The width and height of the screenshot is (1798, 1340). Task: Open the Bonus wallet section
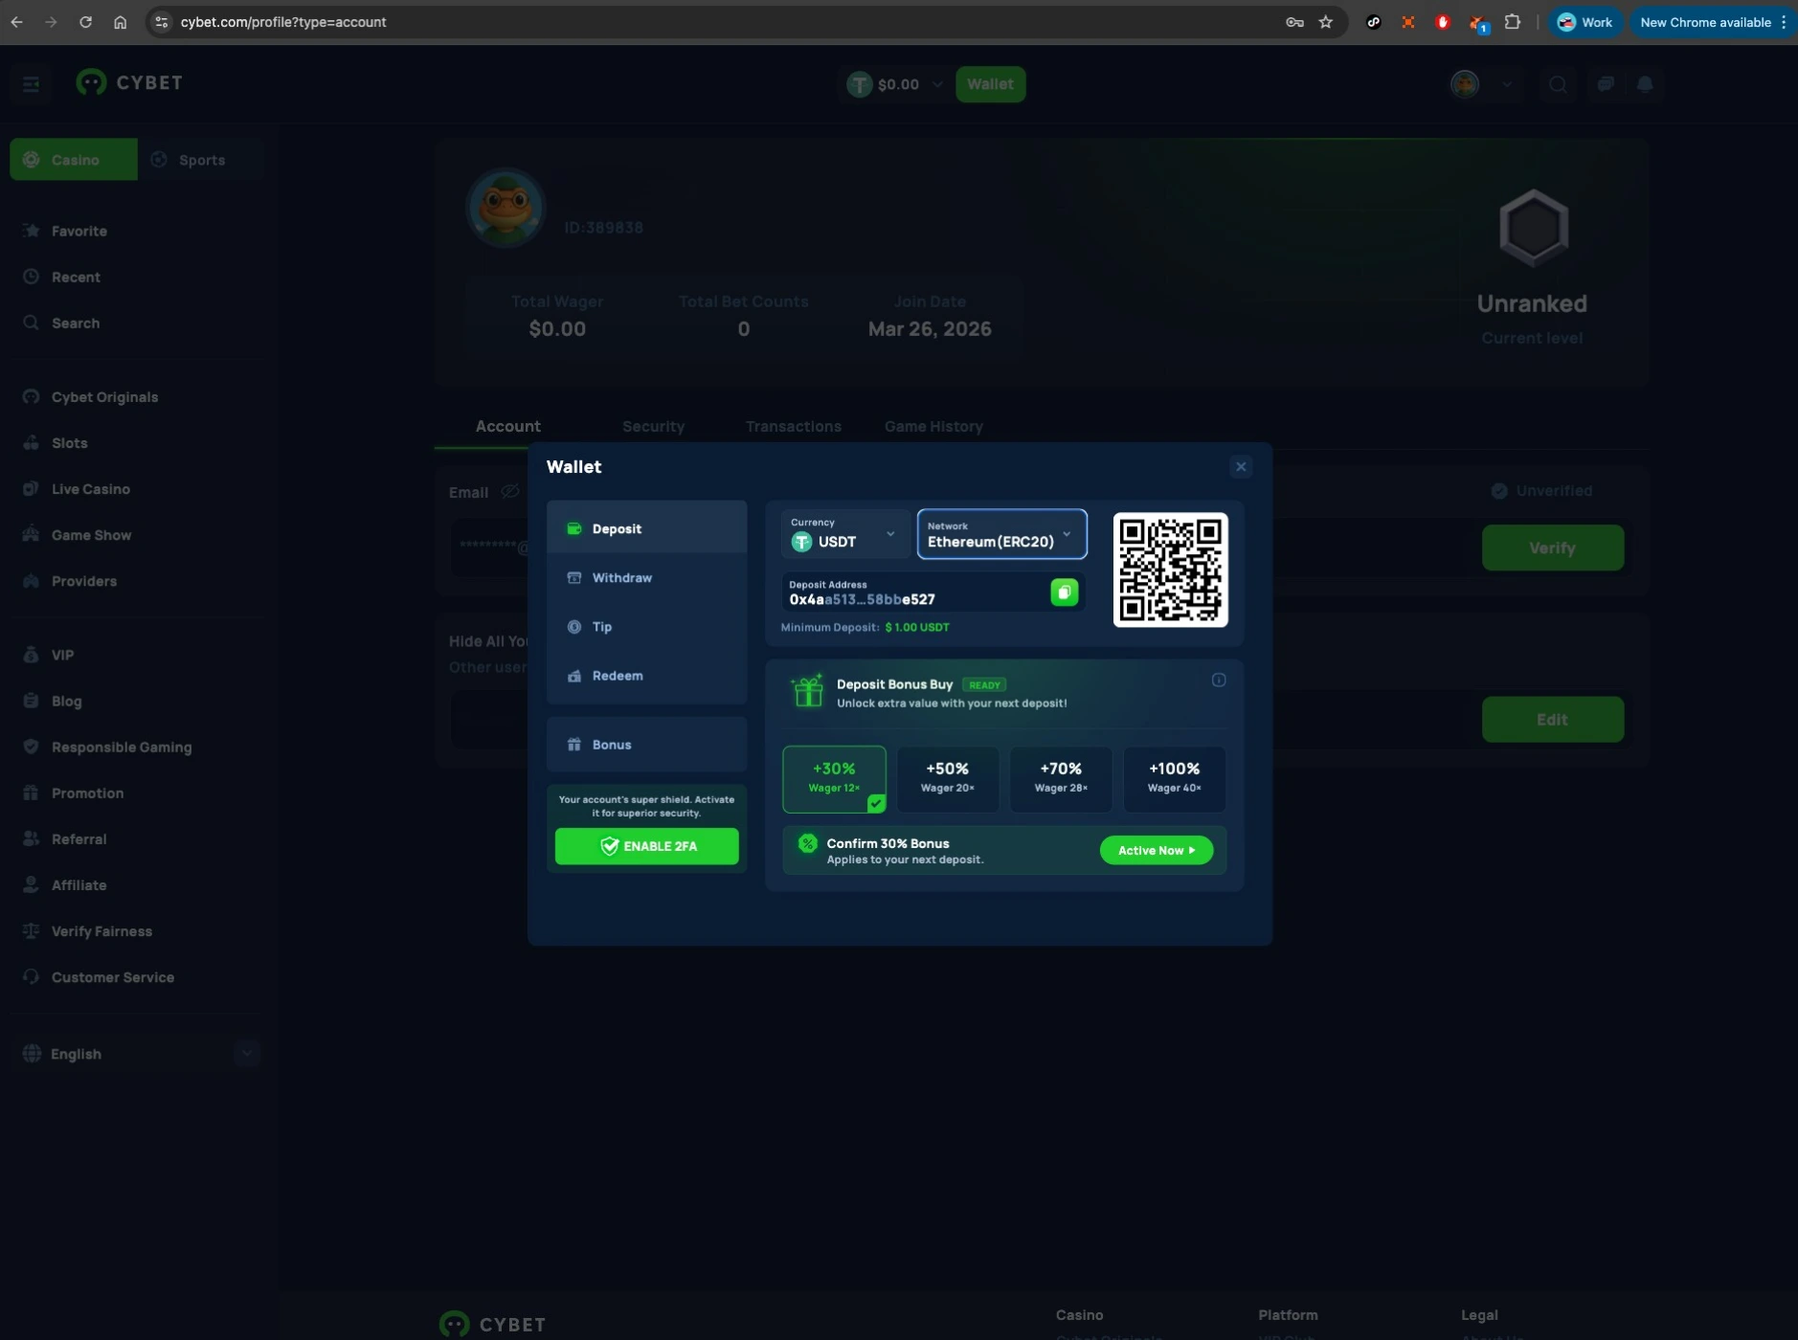coord(646,745)
